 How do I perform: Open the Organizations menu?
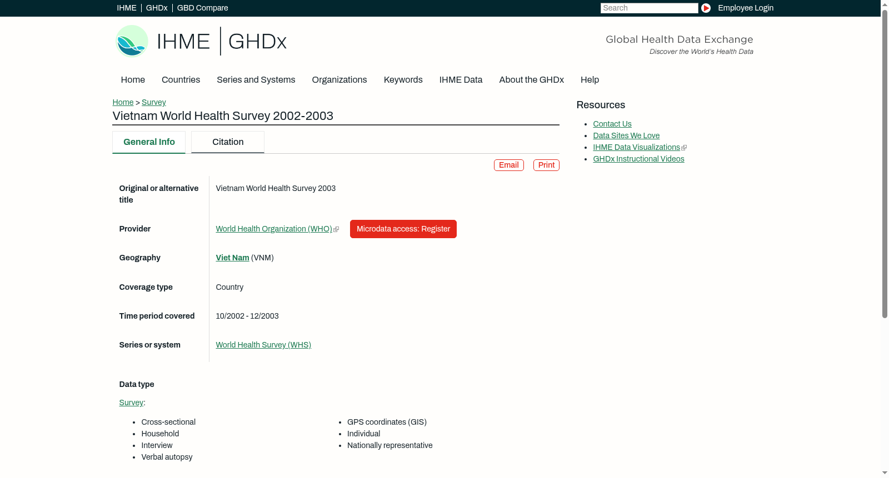[339, 79]
